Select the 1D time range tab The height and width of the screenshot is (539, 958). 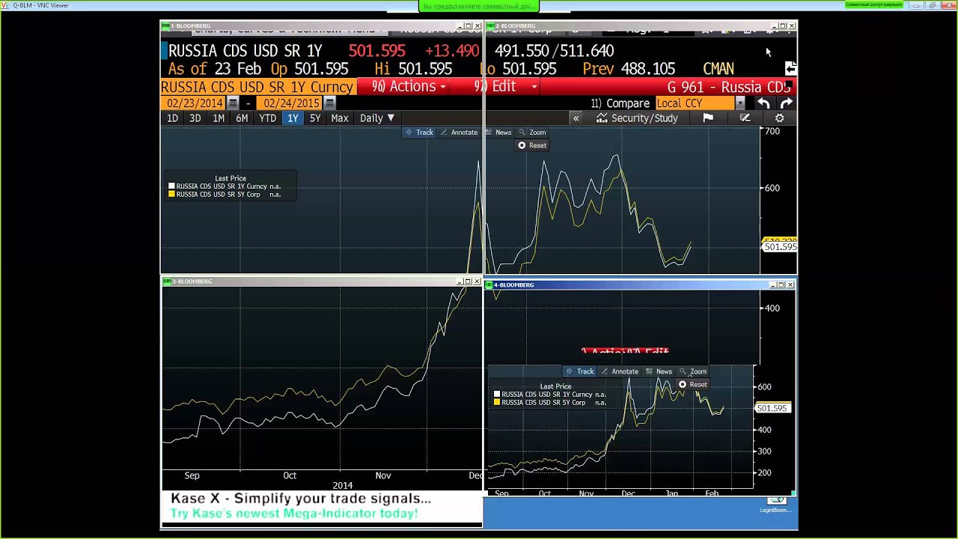pos(172,118)
